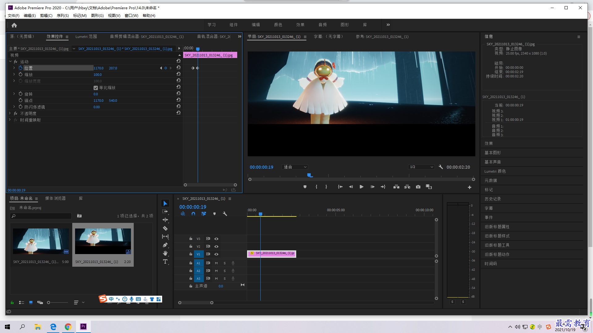Select SKY_20211013_013246_(1) clip on V1
The image size is (593, 333).
coord(271,253)
